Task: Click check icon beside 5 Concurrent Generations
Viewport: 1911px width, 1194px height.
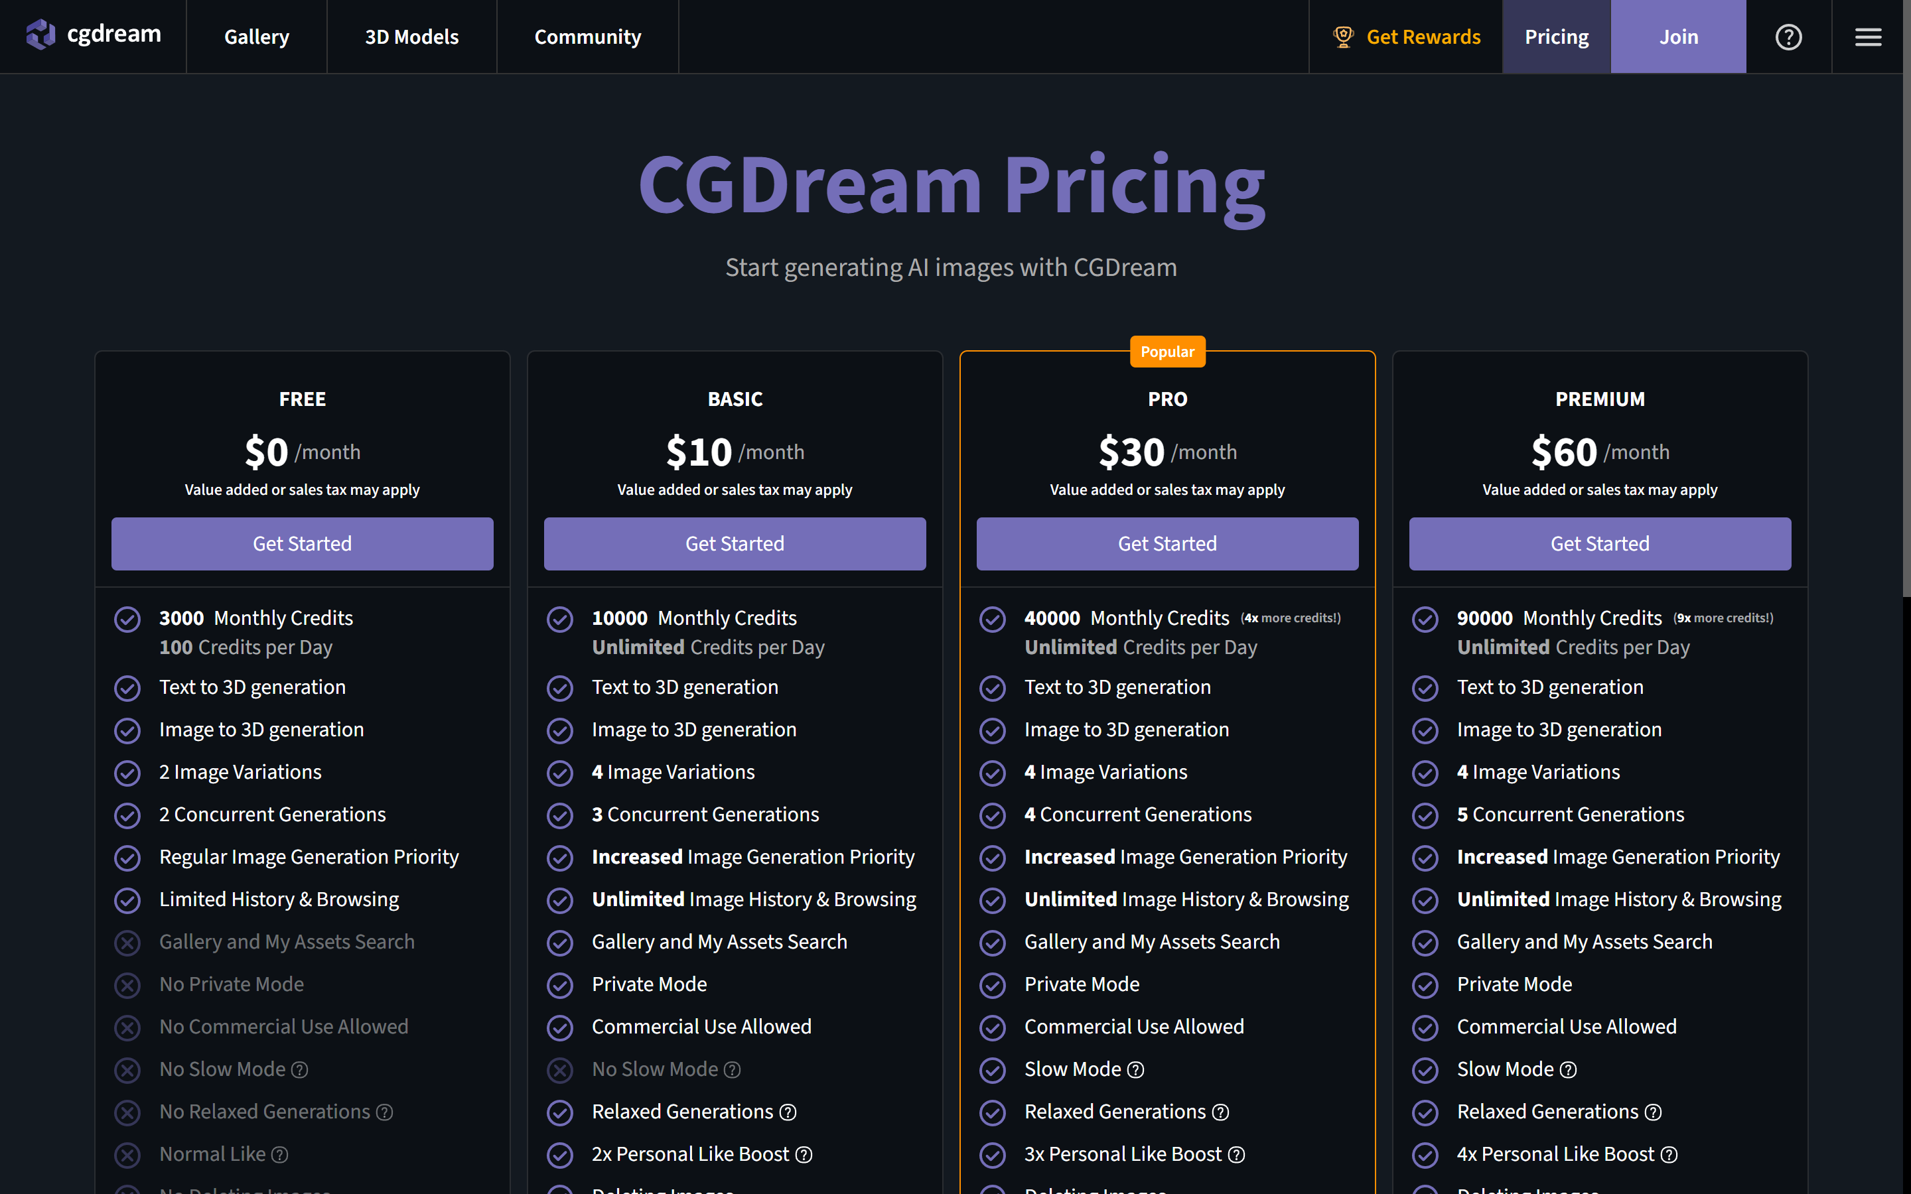Action: click(1425, 815)
